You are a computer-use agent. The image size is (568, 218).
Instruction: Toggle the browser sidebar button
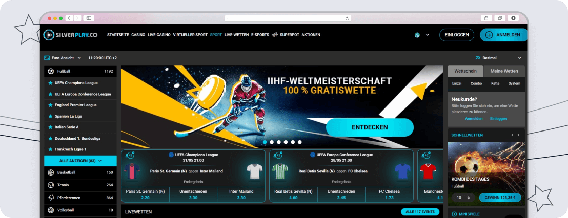point(89,18)
